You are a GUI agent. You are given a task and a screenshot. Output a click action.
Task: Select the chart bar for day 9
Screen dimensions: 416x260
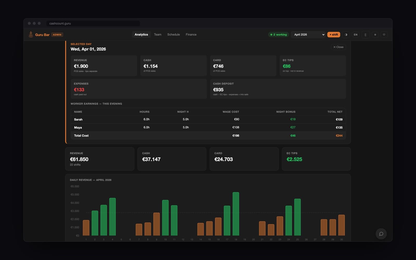coord(157,224)
